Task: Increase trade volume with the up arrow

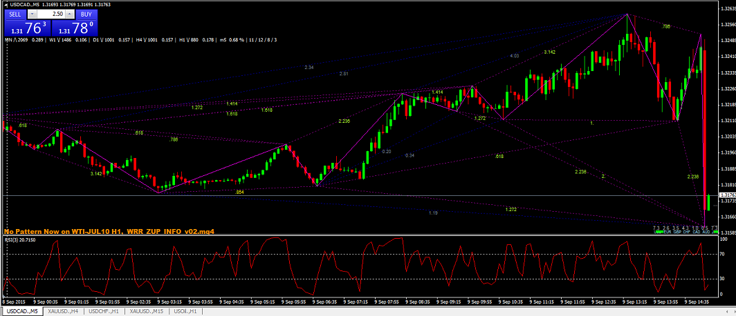Action: pos(70,14)
